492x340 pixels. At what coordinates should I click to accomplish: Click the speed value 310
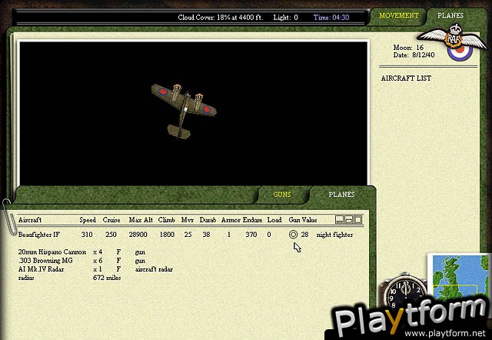click(87, 235)
